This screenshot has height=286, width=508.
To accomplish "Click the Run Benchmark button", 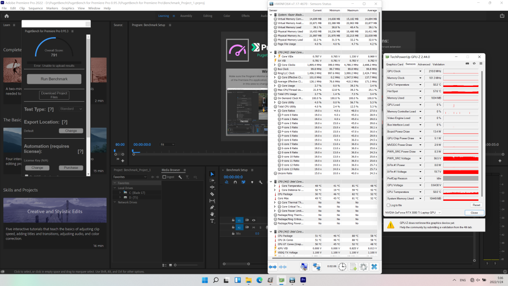I will pyautogui.click(x=54, y=79).
